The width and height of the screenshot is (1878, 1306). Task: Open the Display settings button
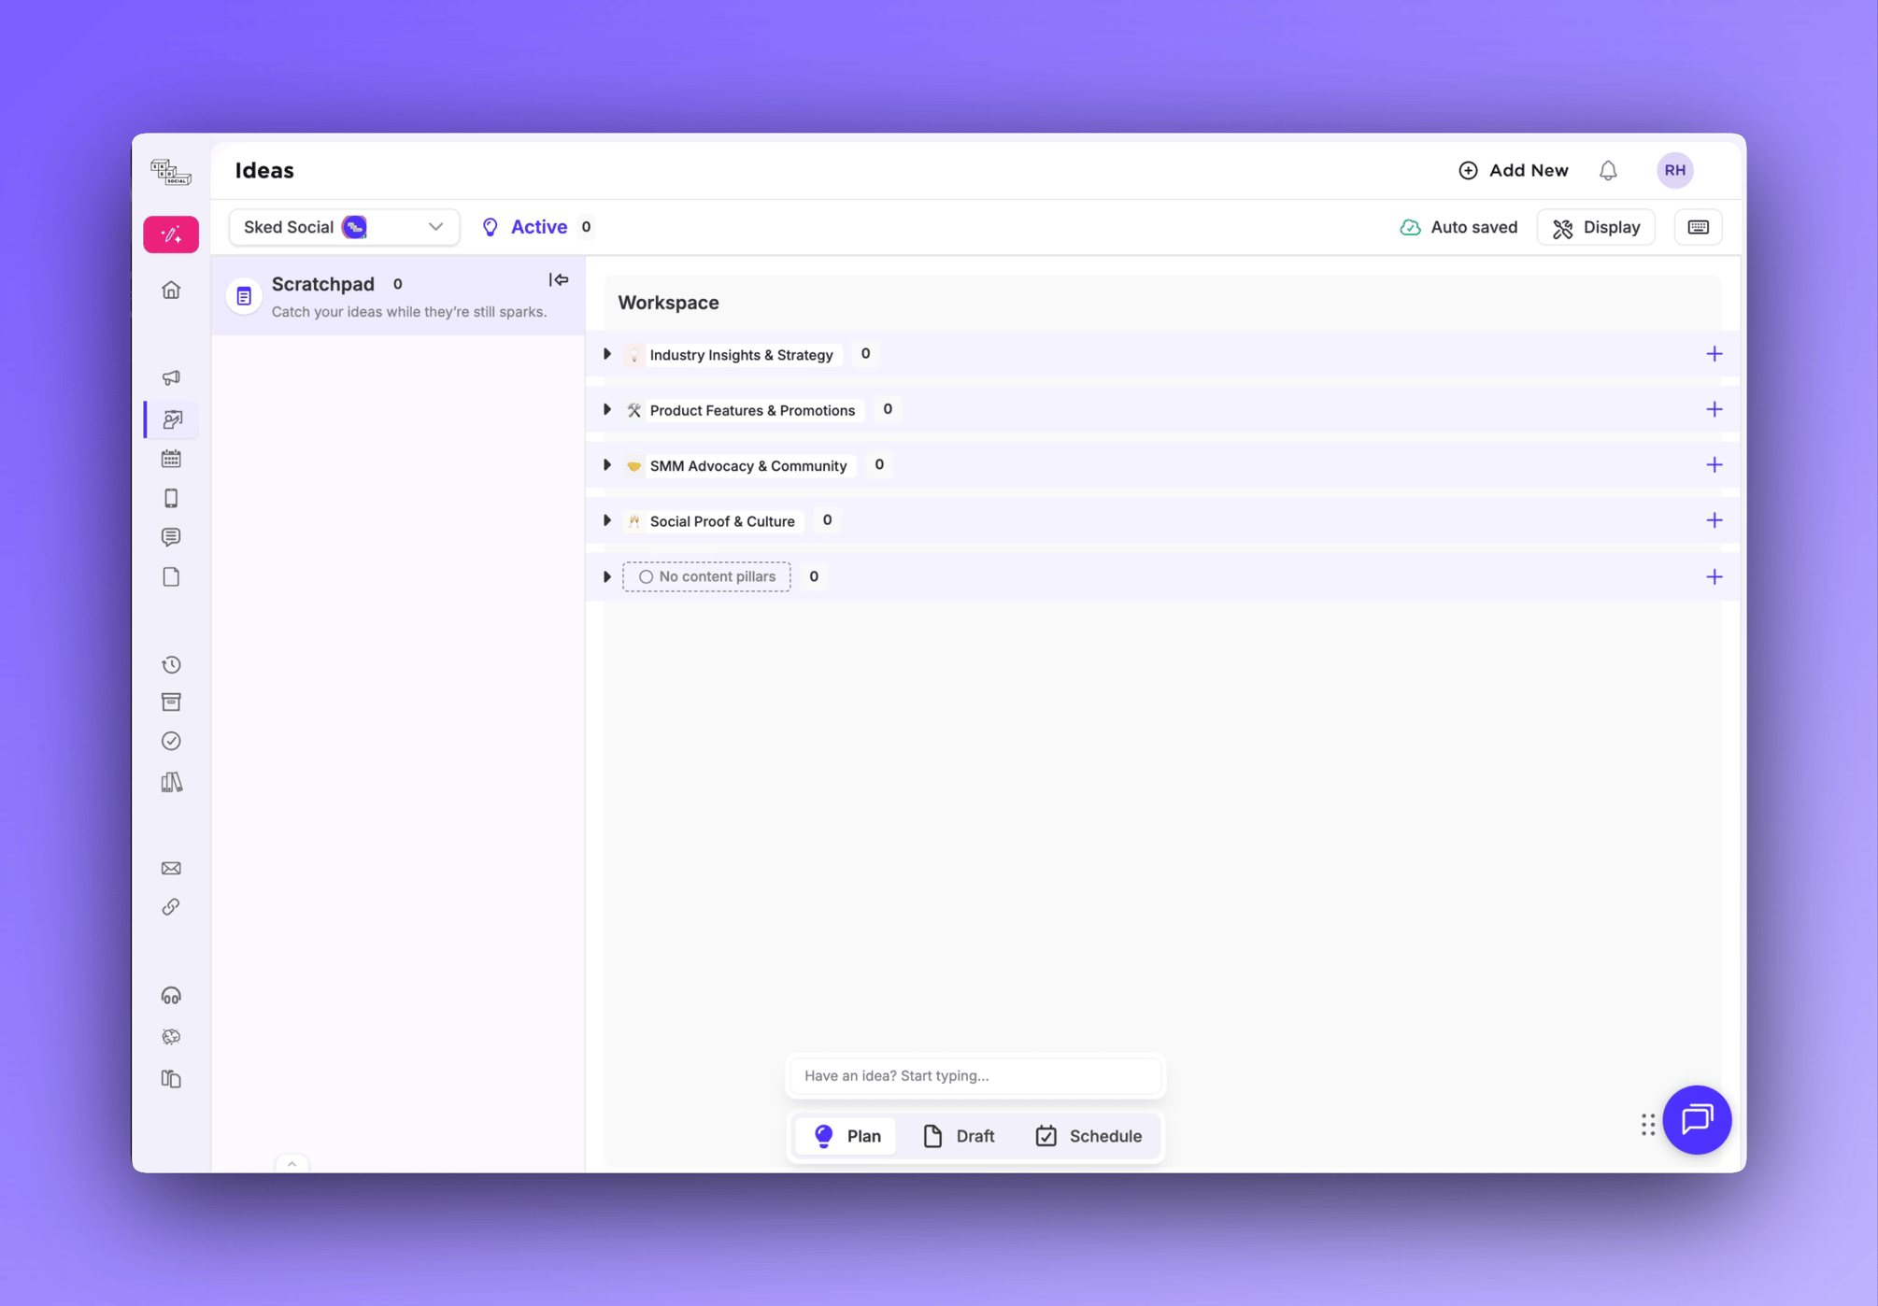tap(1596, 227)
